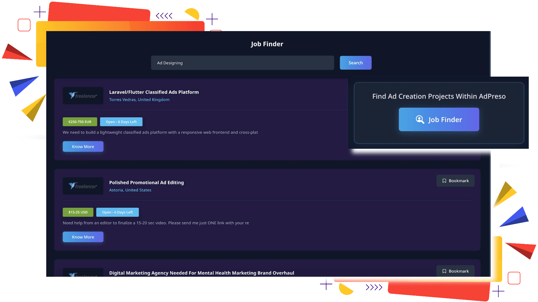The height and width of the screenshot is (302, 538).
Task: Click bookmark icon on Polished Promotional Ad Editing
Action: click(444, 181)
